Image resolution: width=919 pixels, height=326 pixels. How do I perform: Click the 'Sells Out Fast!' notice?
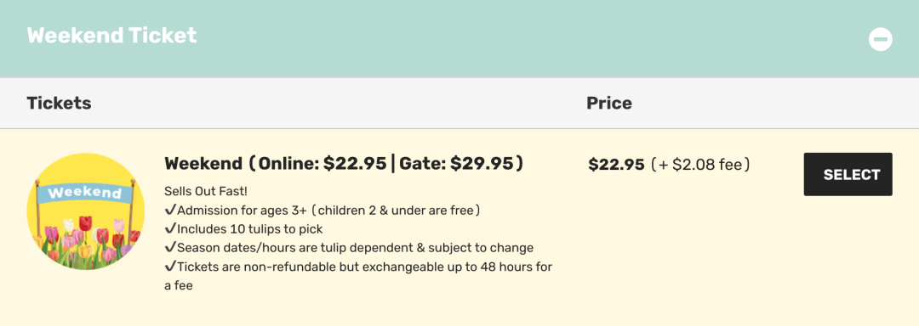206,192
